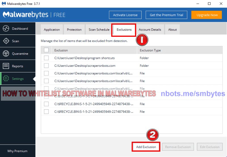Click the orange Upgrade Now button
Screen dimensions: 227x157
point(207,15)
